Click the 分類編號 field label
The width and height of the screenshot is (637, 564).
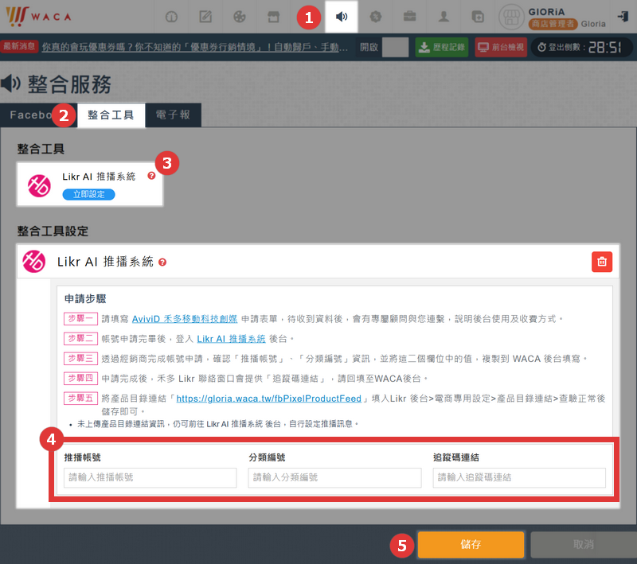click(267, 457)
